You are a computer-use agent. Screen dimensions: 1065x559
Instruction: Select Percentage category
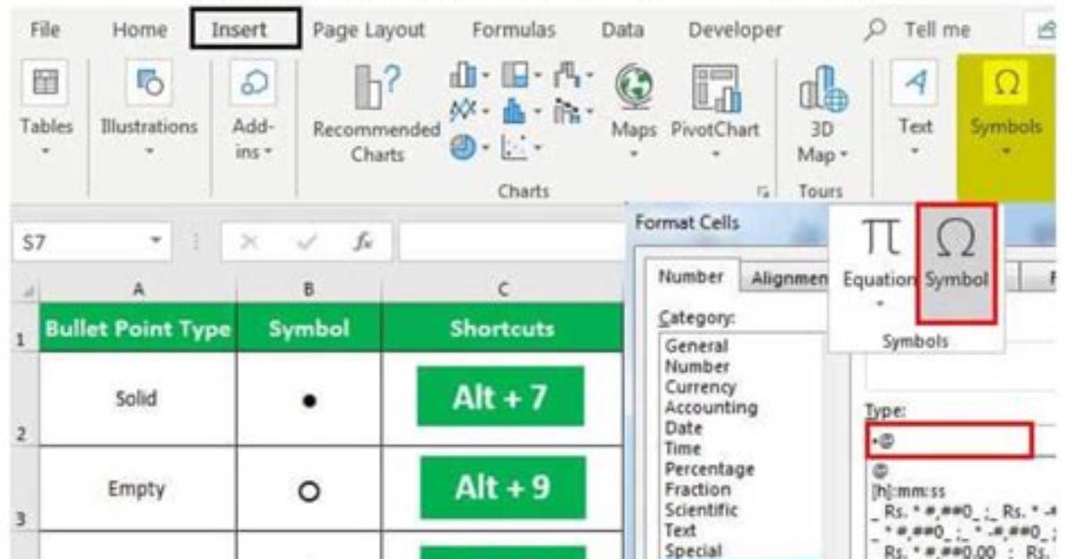click(710, 469)
